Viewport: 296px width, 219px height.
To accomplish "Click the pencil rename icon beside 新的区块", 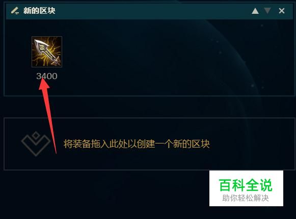I will click(x=15, y=11).
